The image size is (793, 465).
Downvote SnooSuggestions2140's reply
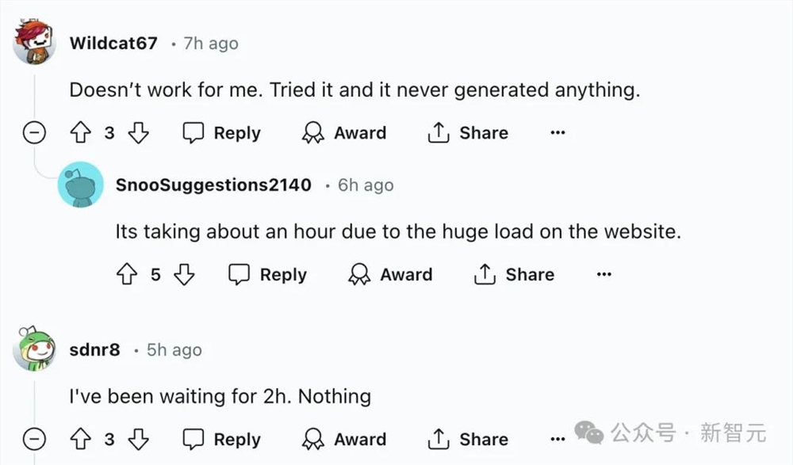coord(185,275)
